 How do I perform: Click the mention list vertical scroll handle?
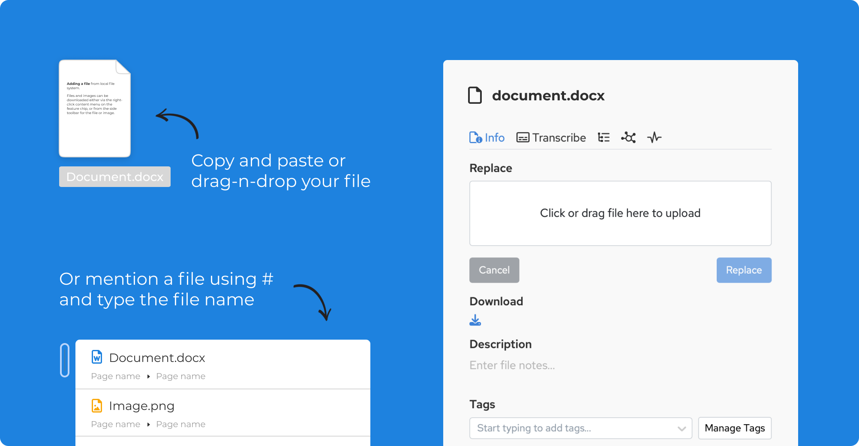coord(65,360)
